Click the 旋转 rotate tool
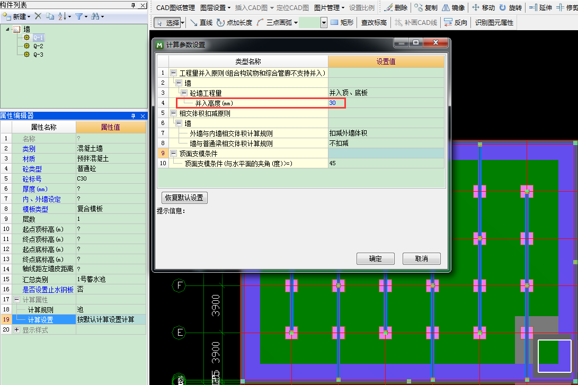 [510, 8]
